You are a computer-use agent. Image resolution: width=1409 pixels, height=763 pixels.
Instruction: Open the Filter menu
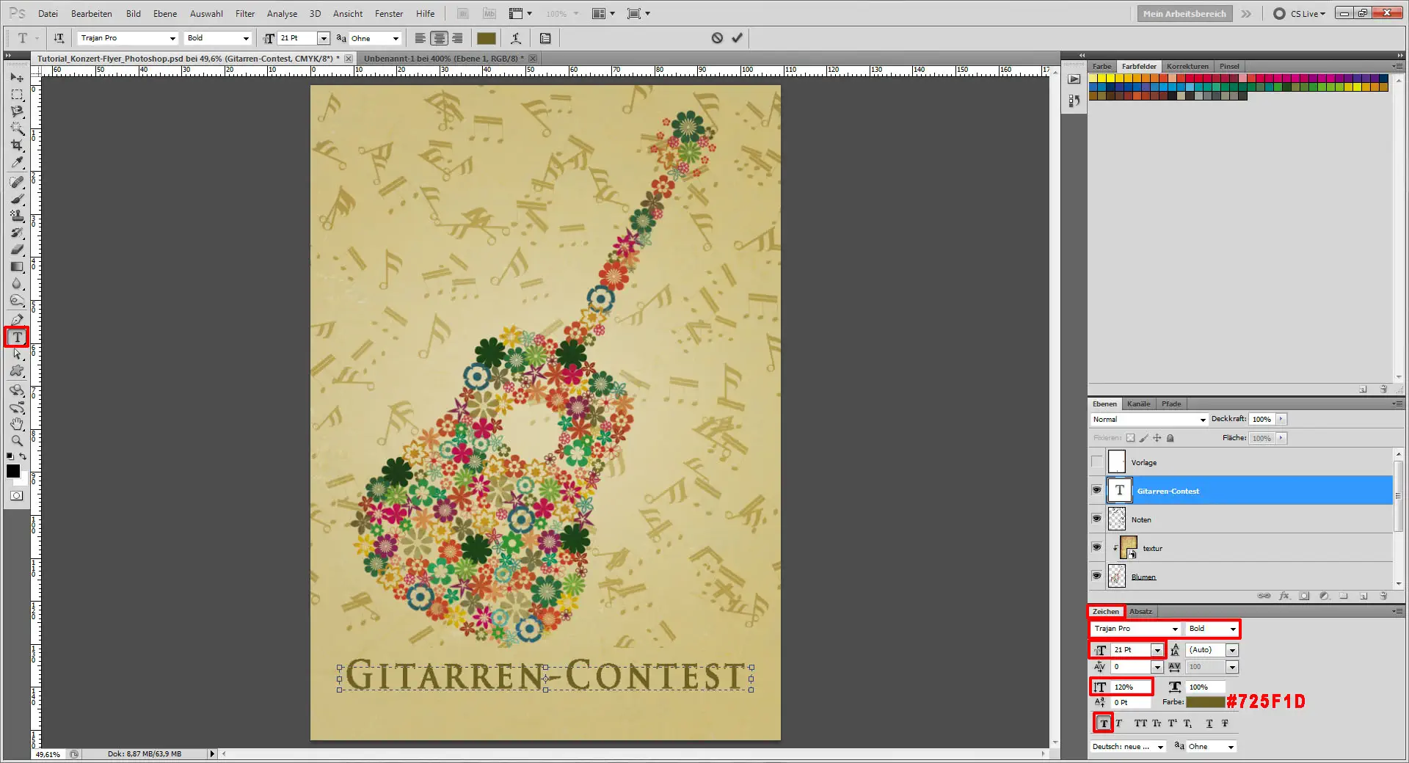[x=244, y=13]
